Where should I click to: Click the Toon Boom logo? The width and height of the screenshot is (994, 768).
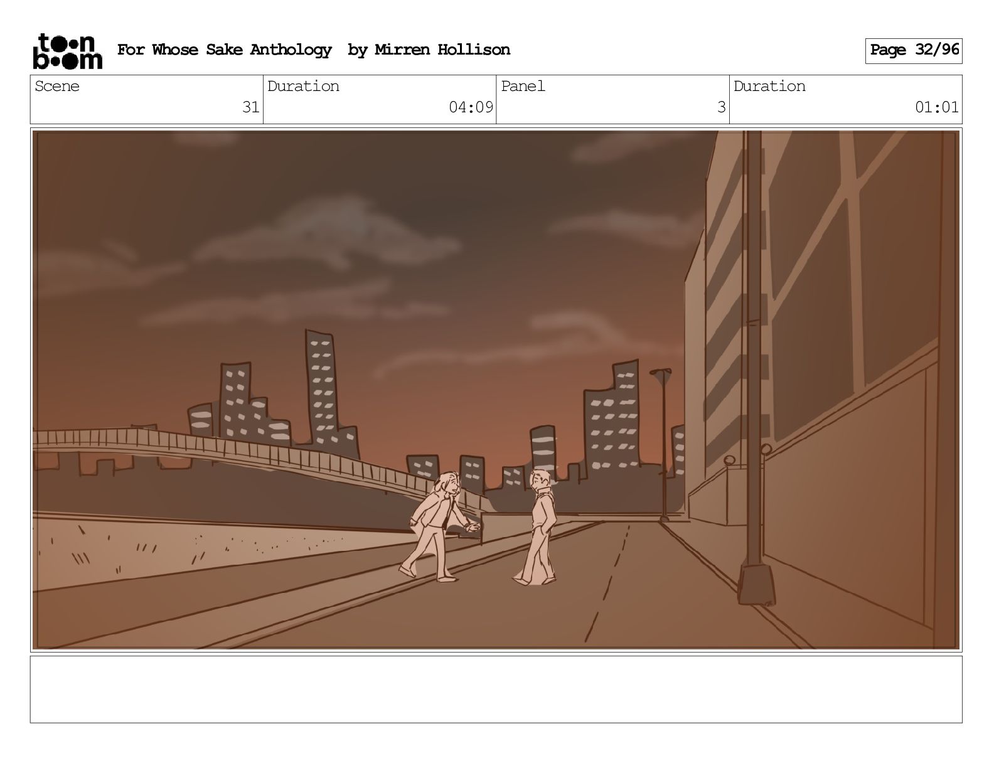[x=67, y=51]
